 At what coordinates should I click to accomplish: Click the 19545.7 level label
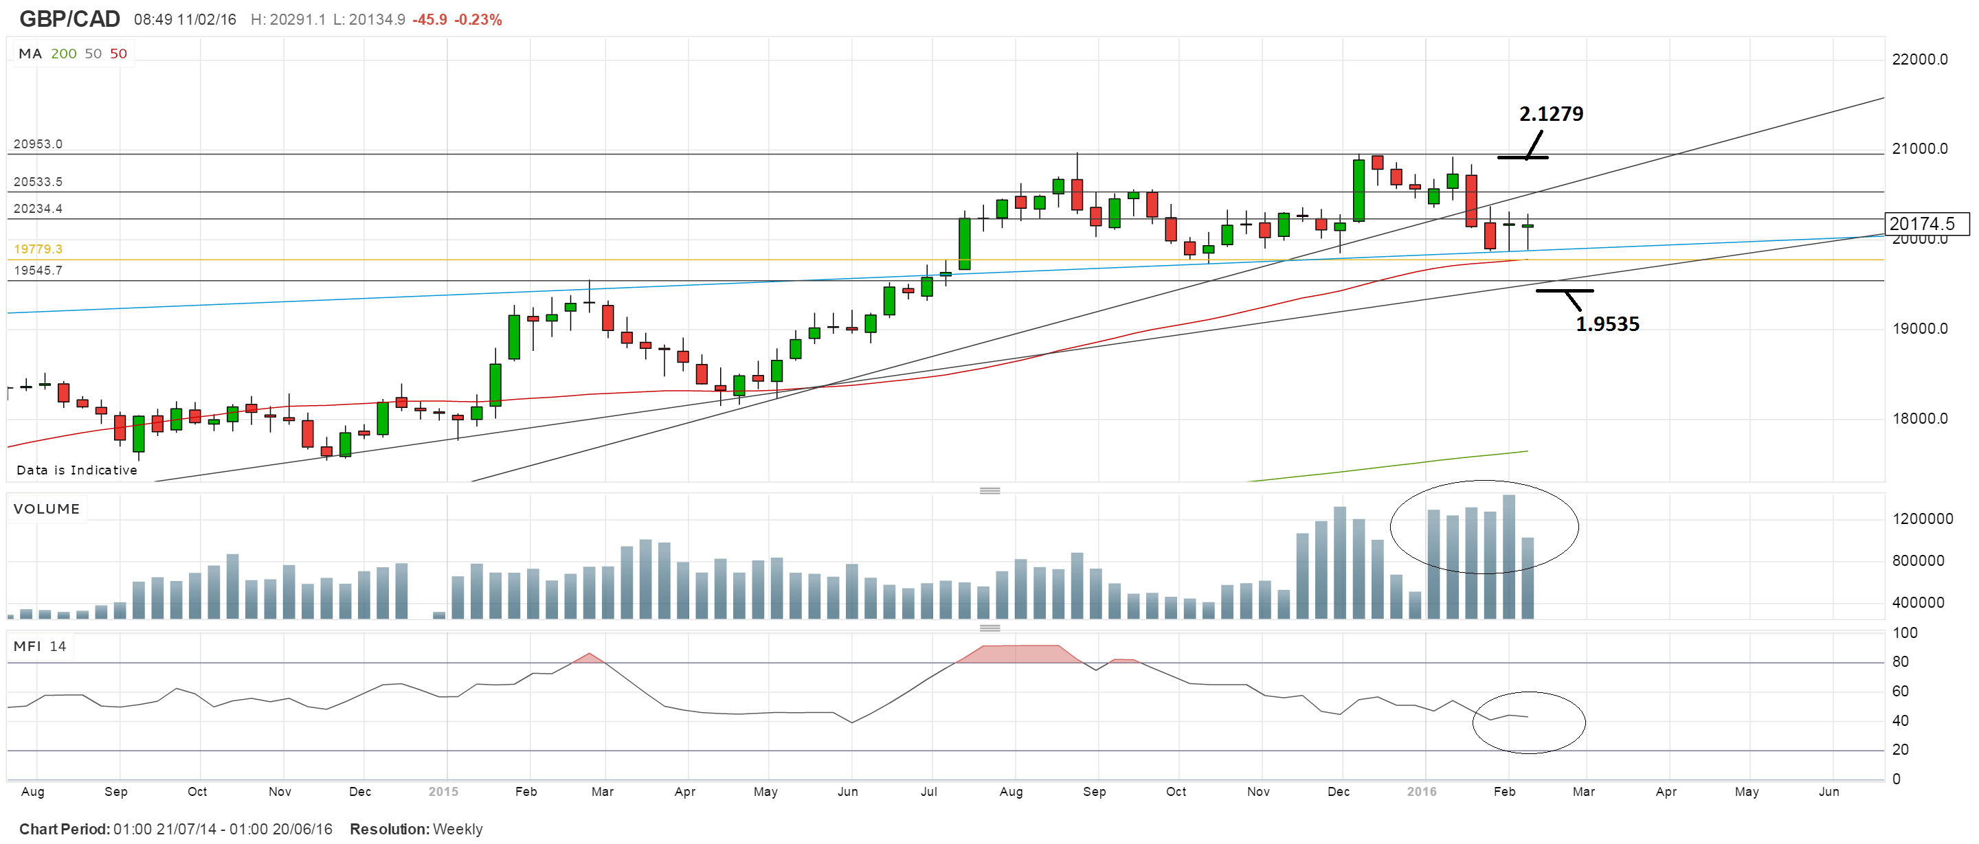pyautogui.click(x=38, y=271)
